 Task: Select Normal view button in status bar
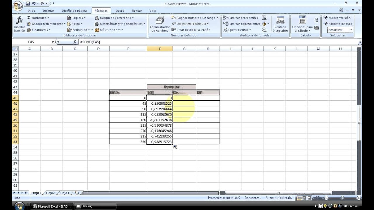299,198
